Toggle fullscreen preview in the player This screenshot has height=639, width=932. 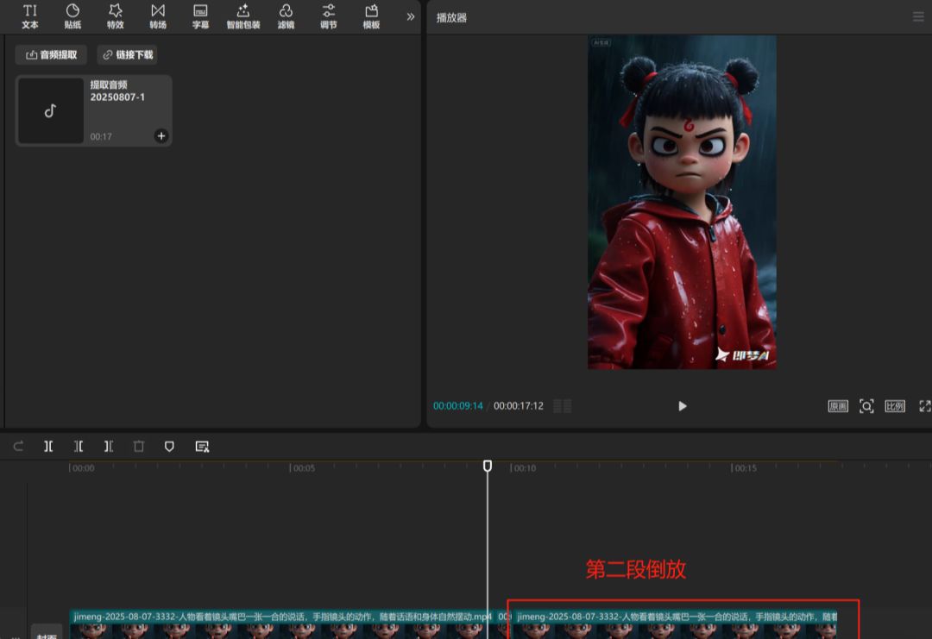tap(924, 406)
